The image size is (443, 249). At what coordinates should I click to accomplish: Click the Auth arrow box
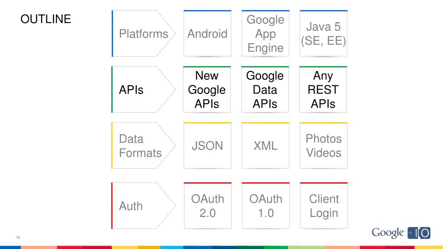click(143, 205)
